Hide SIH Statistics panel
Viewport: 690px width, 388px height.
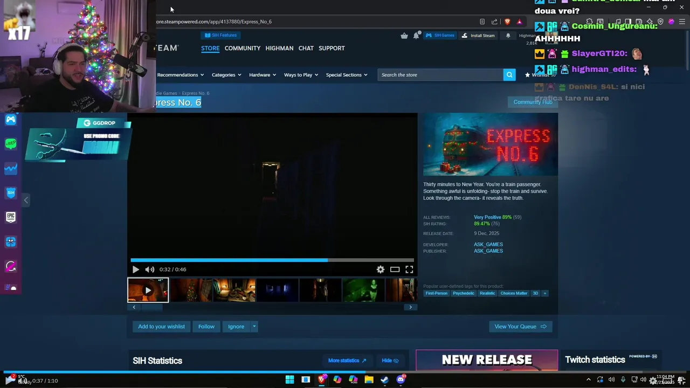(x=390, y=361)
